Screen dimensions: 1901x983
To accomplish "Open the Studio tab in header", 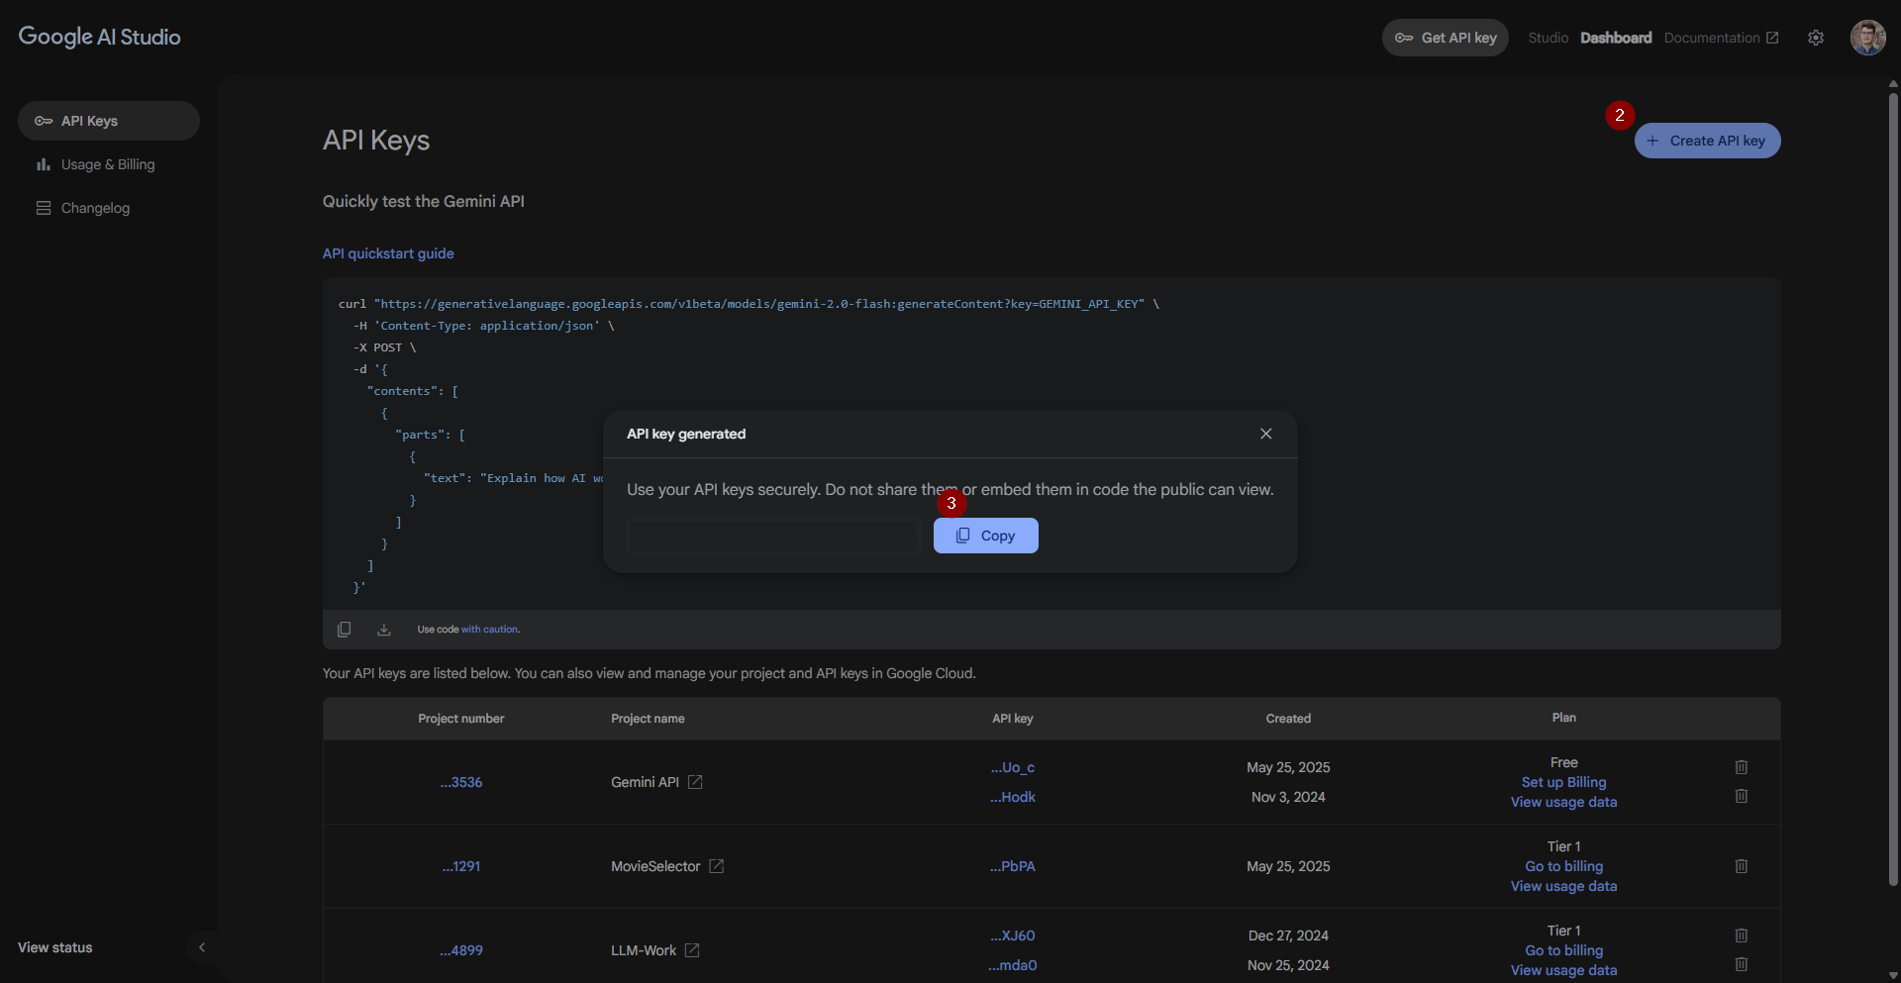I will tap(1548, 38).
